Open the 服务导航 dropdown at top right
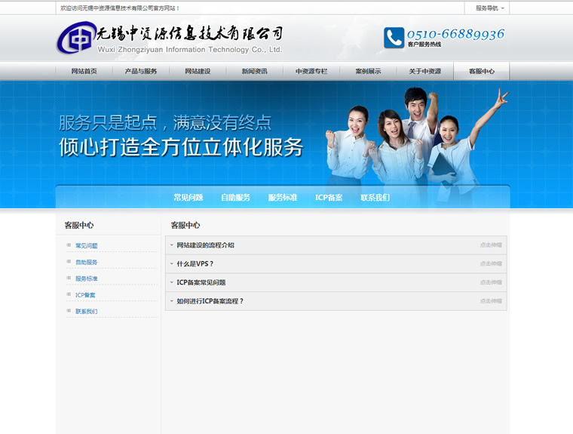Screen dimensions: 573x434 490,8
